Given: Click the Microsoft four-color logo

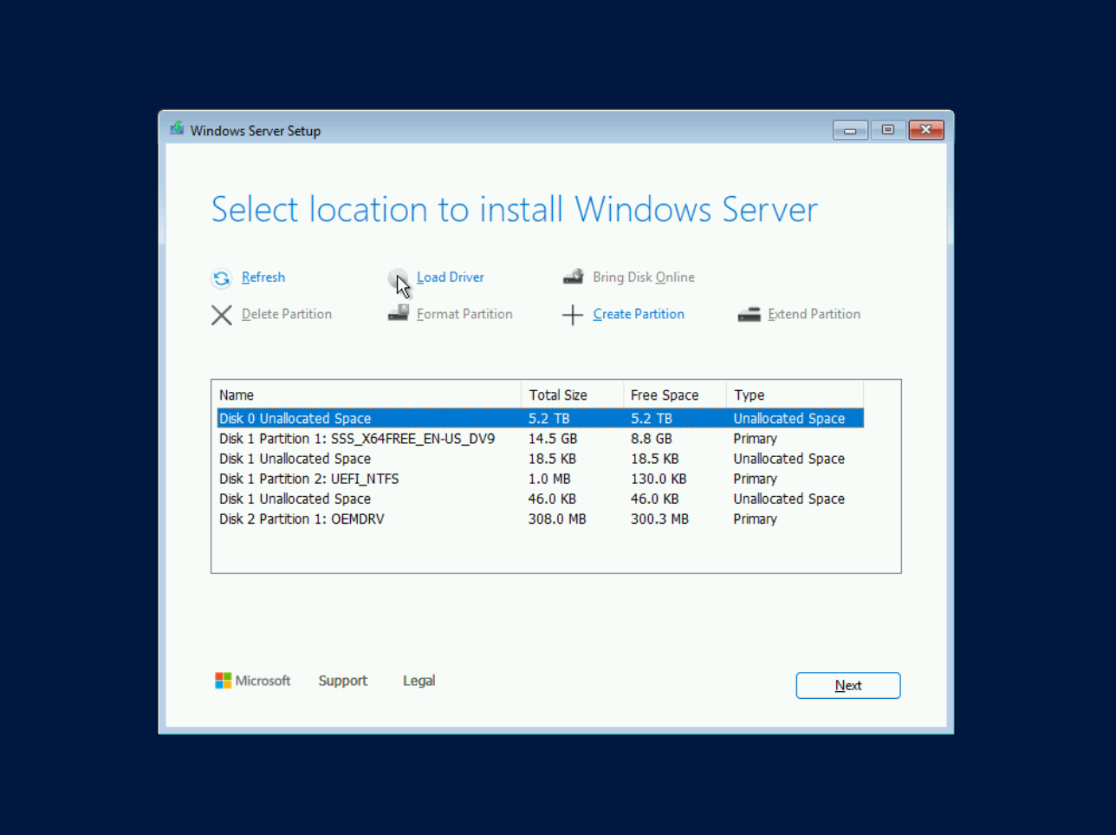Looking at the screenshot, I should coord(224,681).
